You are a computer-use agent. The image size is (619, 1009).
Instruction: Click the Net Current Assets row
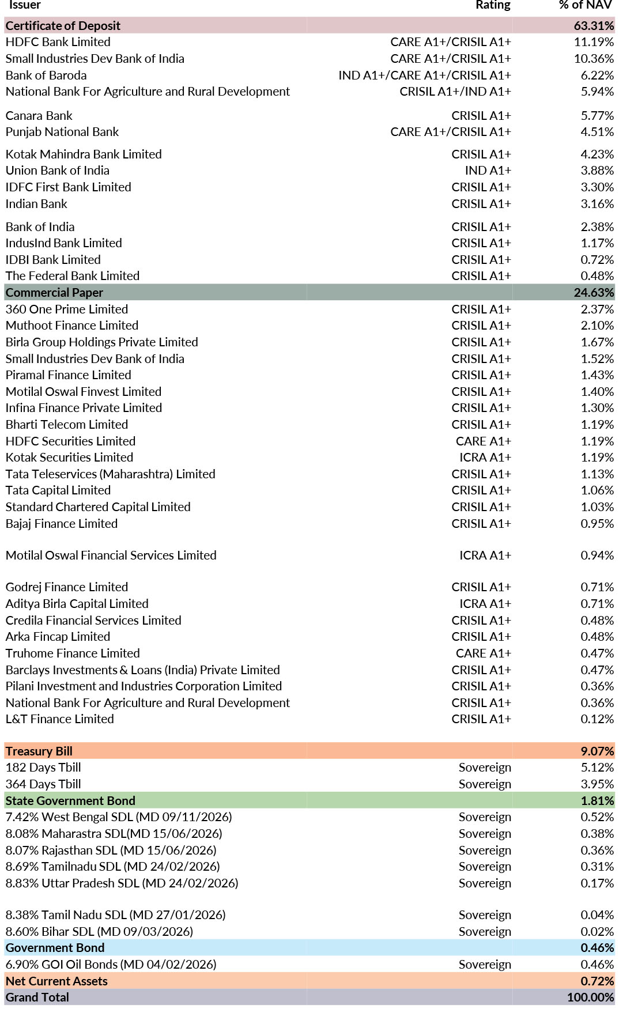[56, 981]
